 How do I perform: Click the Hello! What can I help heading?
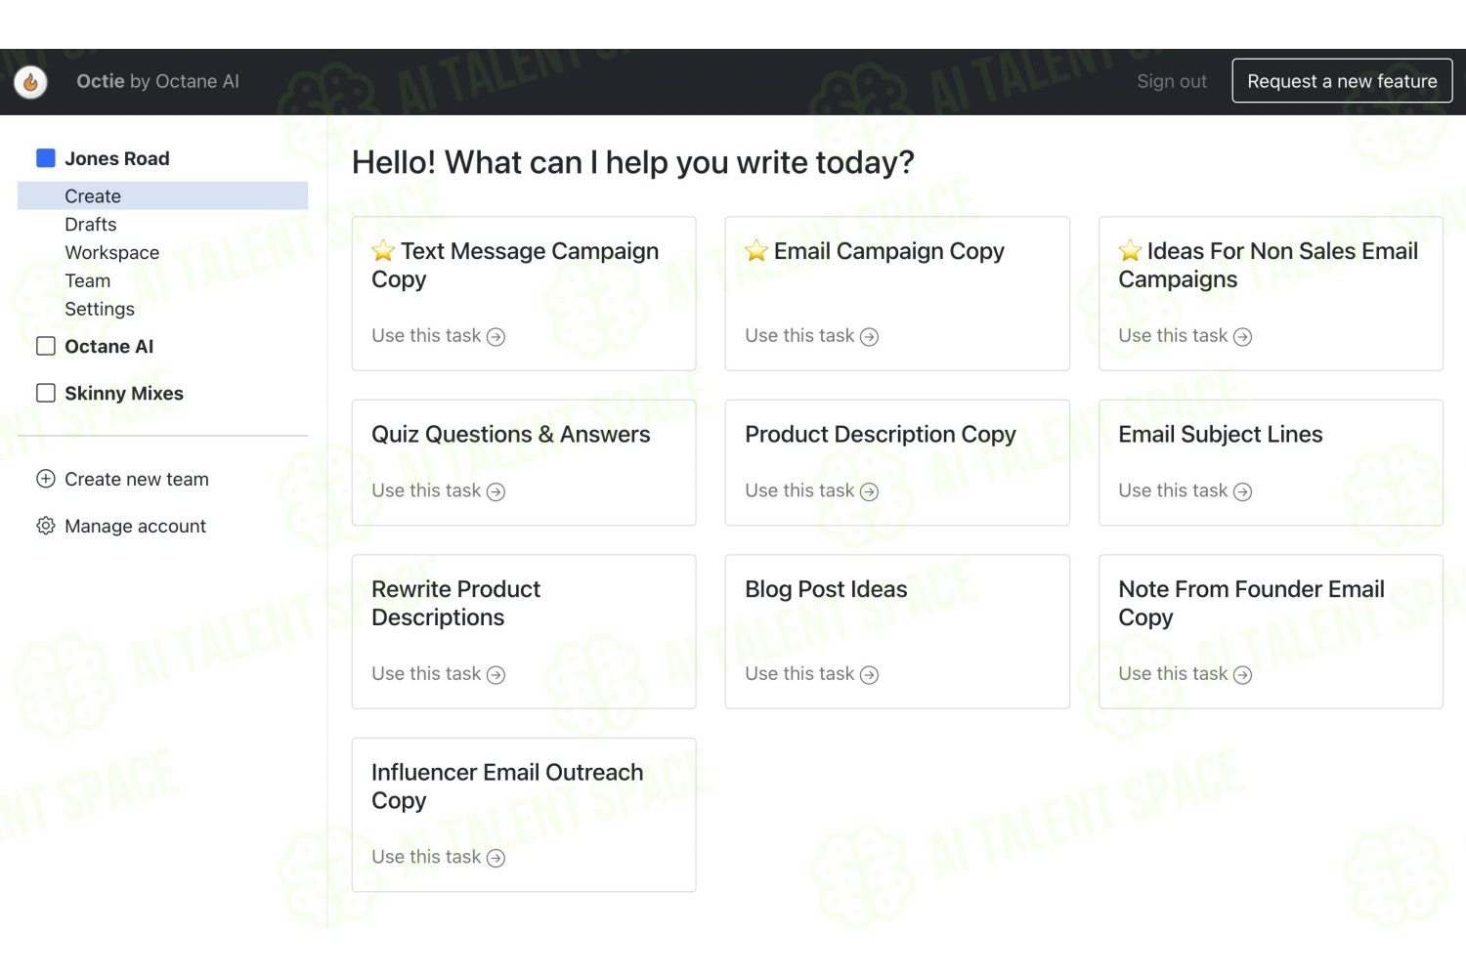pos(633,162)
